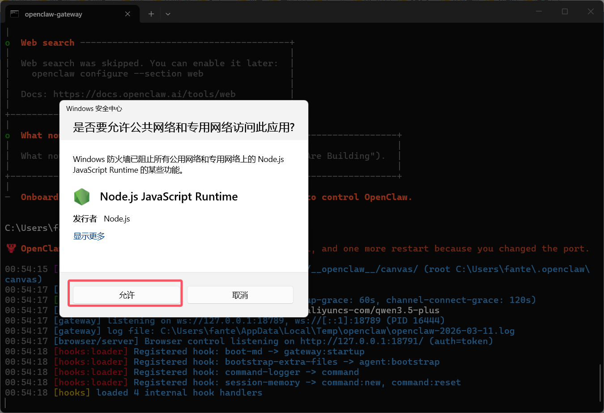Viewport: 604px width, 413px height.
Task: Click the 取消 (Cancel) button
Action: (240, 295)
